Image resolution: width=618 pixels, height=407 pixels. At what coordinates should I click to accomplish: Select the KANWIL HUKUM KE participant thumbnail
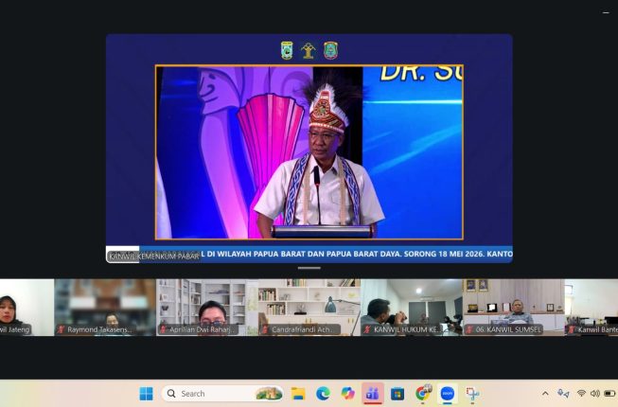point(412,308)
